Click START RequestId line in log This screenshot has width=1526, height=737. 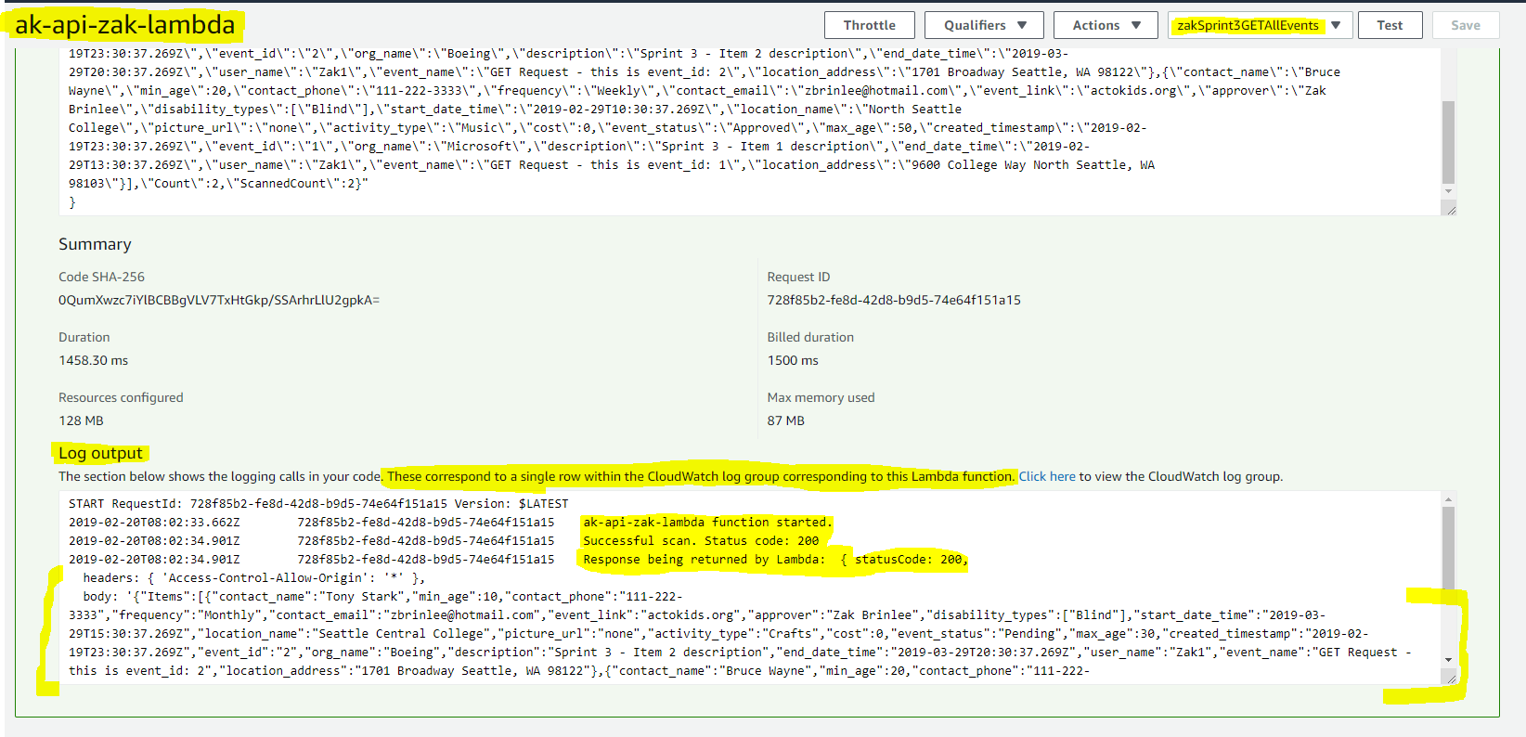click(x=318, y=504)
